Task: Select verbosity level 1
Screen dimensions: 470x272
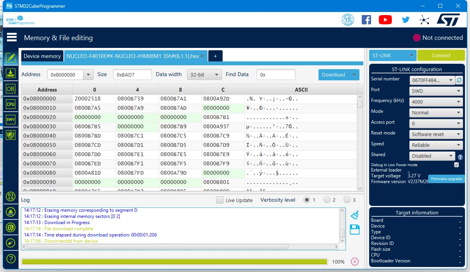Action: coord(307,200)
